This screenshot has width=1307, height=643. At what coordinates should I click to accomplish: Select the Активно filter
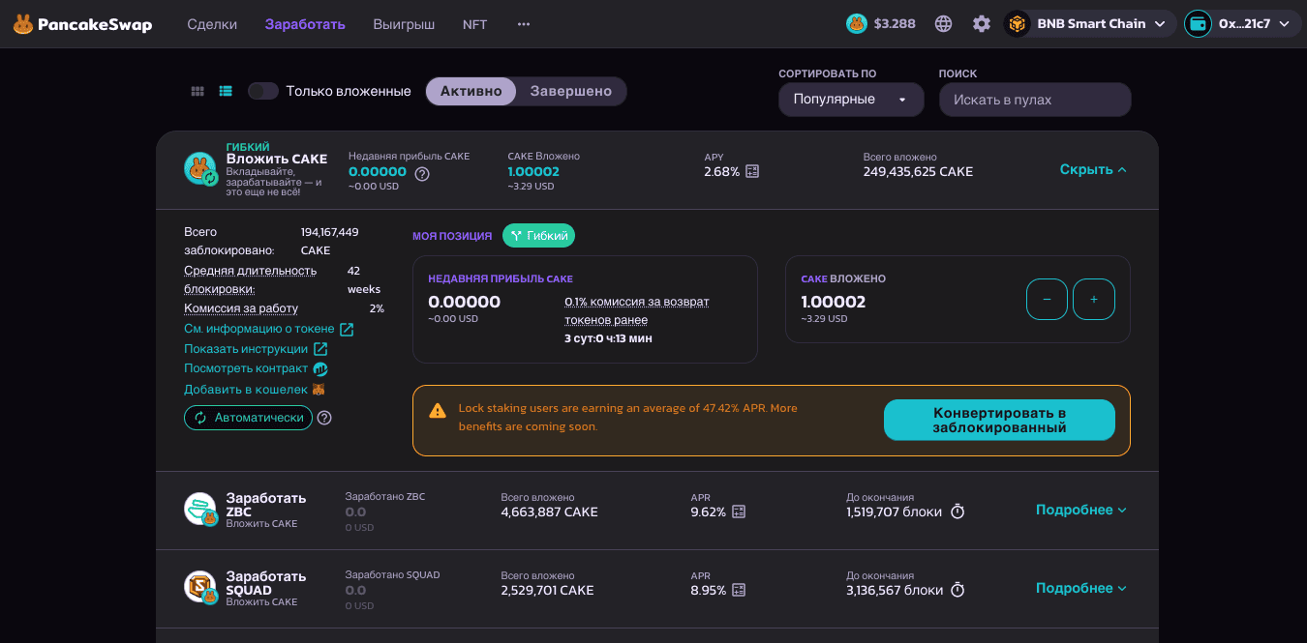pos(471,91)
